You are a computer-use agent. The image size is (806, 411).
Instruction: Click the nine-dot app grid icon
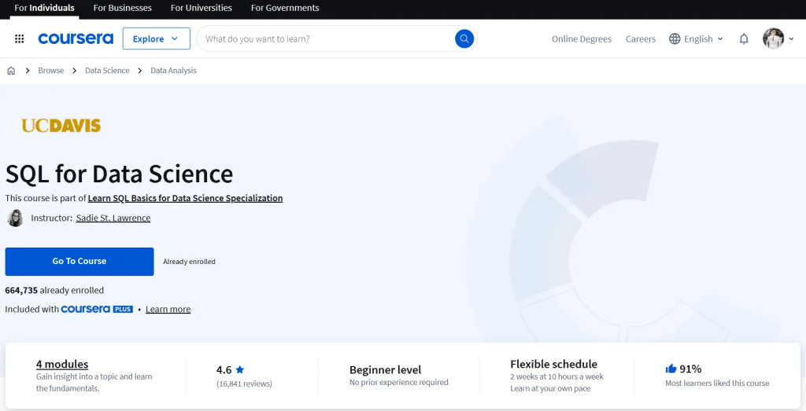(20, 39)
